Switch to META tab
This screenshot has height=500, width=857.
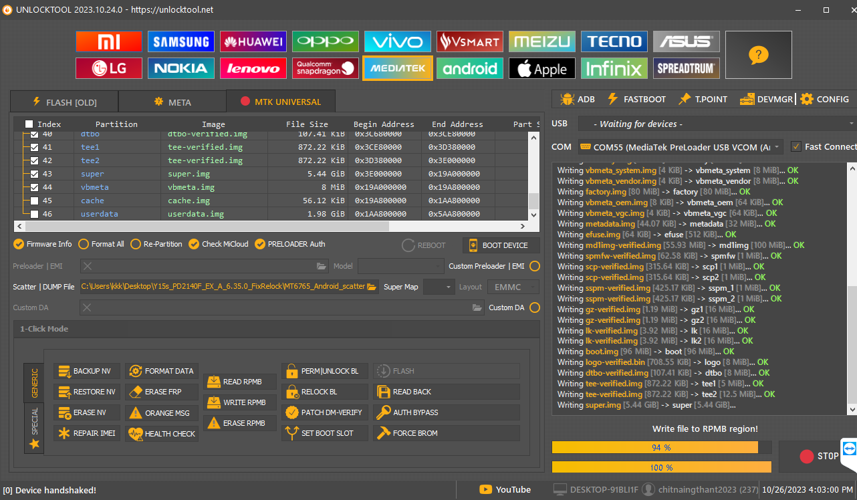(172, 102)
